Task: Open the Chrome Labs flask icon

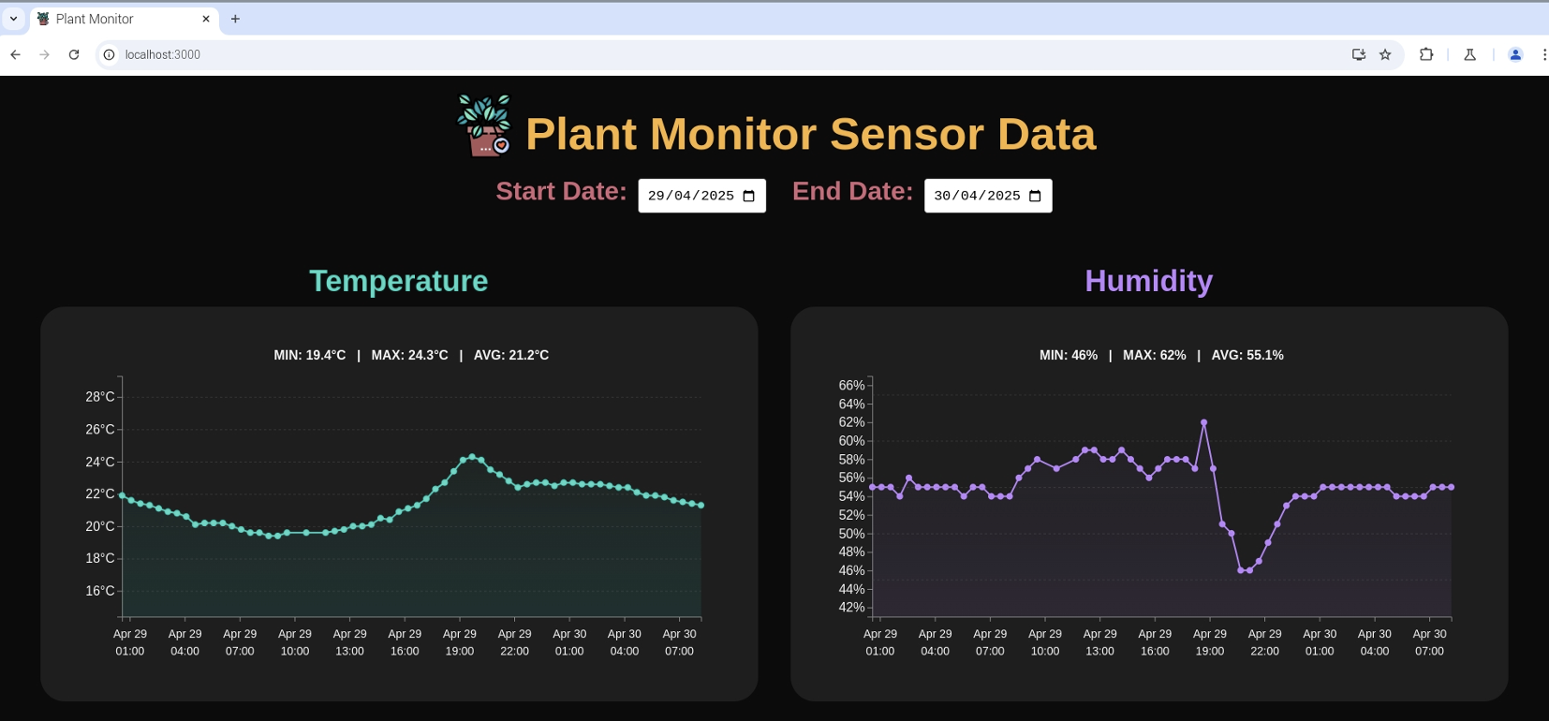Action: pyautogui.click(x=1470, y=55)
